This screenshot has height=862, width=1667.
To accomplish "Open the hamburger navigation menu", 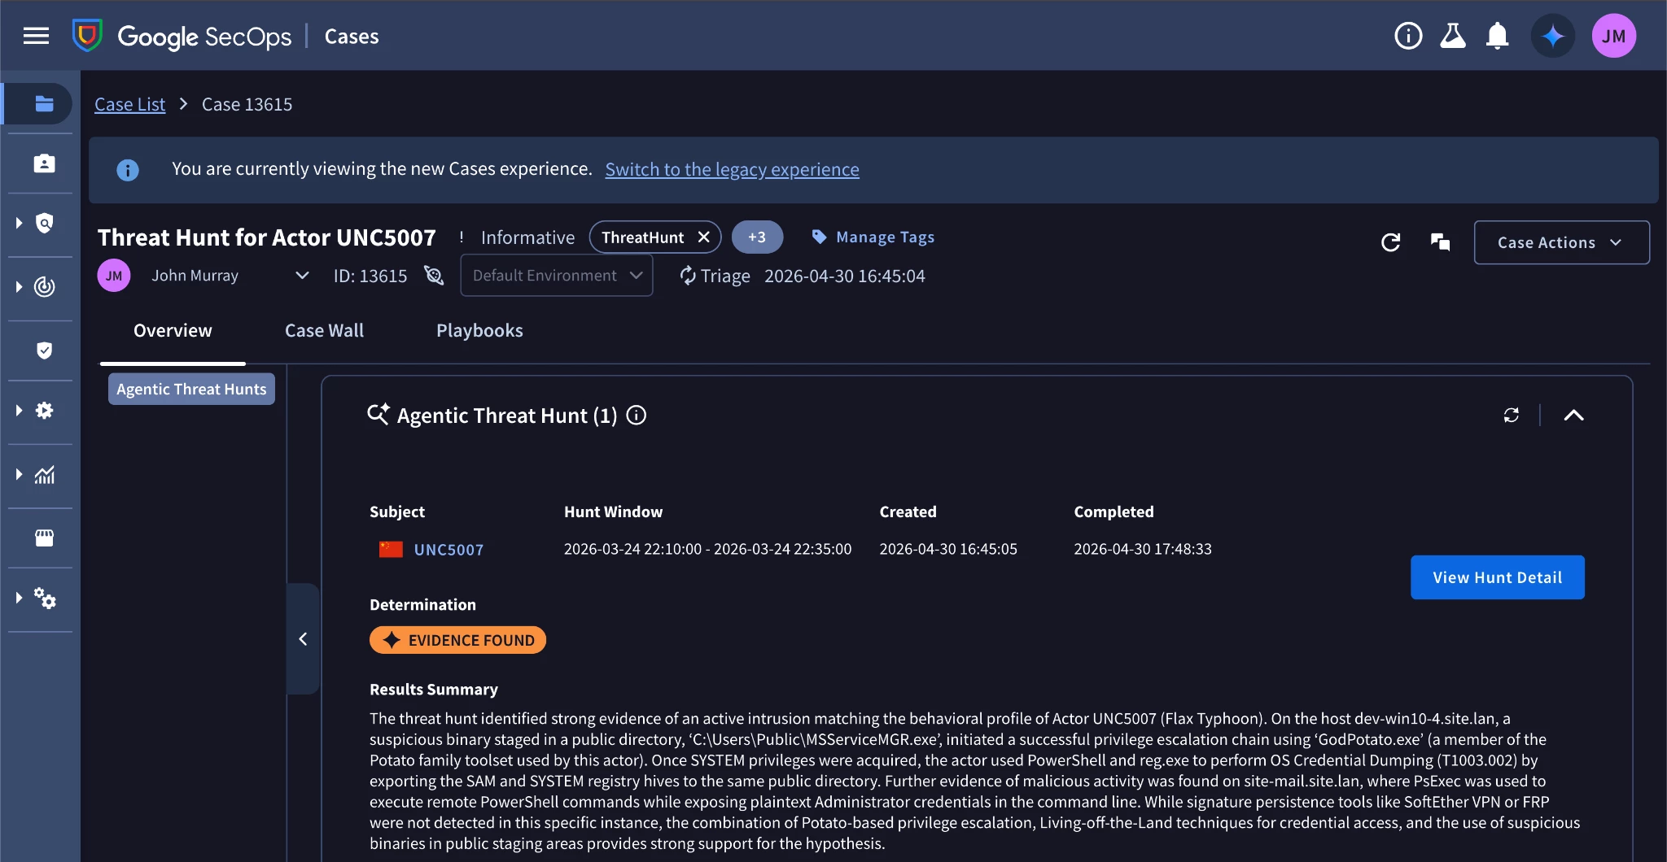I will (36, 36).
